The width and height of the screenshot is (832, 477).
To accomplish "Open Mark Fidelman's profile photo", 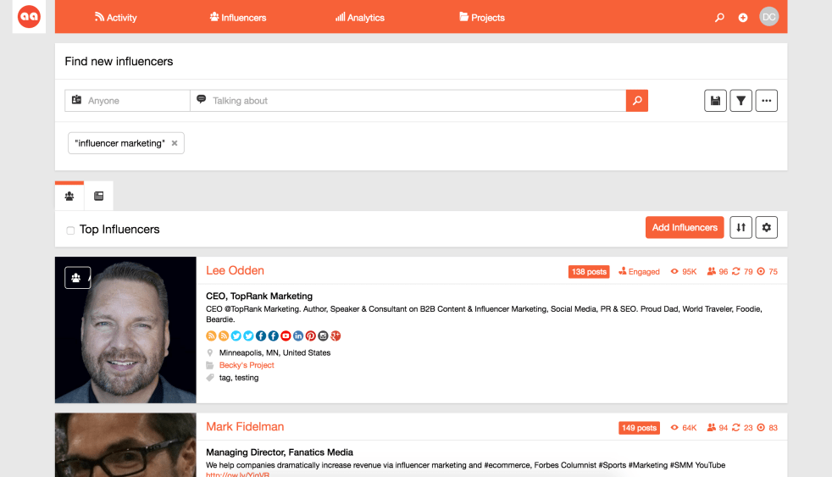I will pyautogui.click(x=125, y=445).
